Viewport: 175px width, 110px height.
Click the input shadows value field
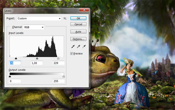click(15, 63)
